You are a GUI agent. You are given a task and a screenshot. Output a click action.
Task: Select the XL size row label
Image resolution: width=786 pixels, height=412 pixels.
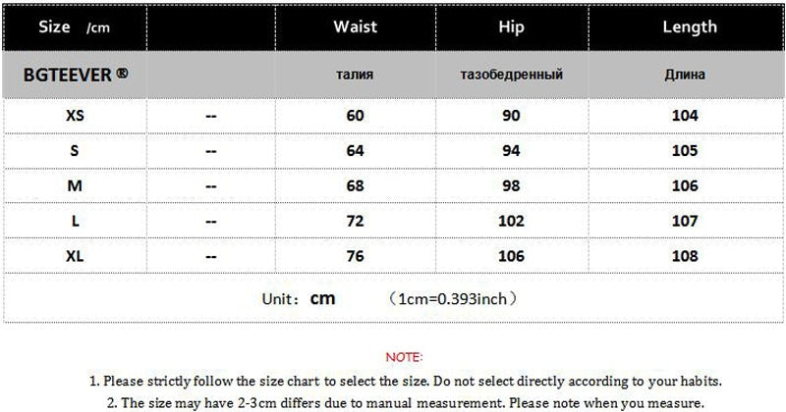[x=75, y=256]
